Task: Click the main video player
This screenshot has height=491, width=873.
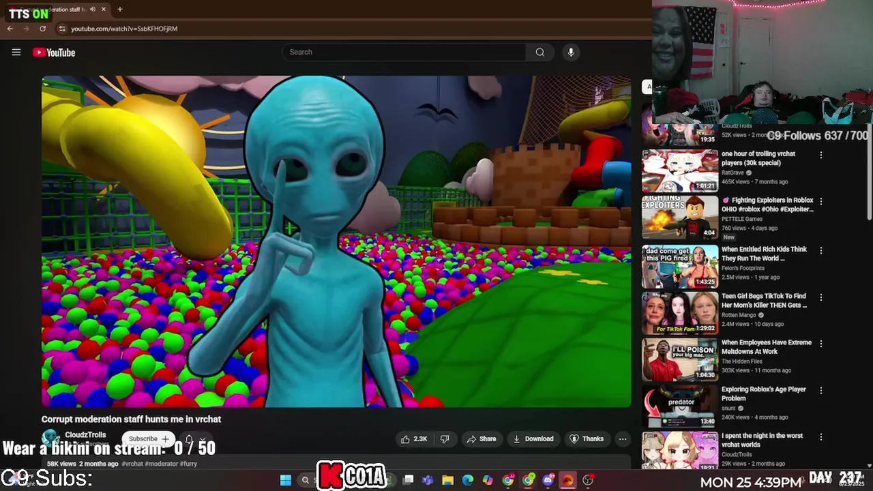Action: 336,241
